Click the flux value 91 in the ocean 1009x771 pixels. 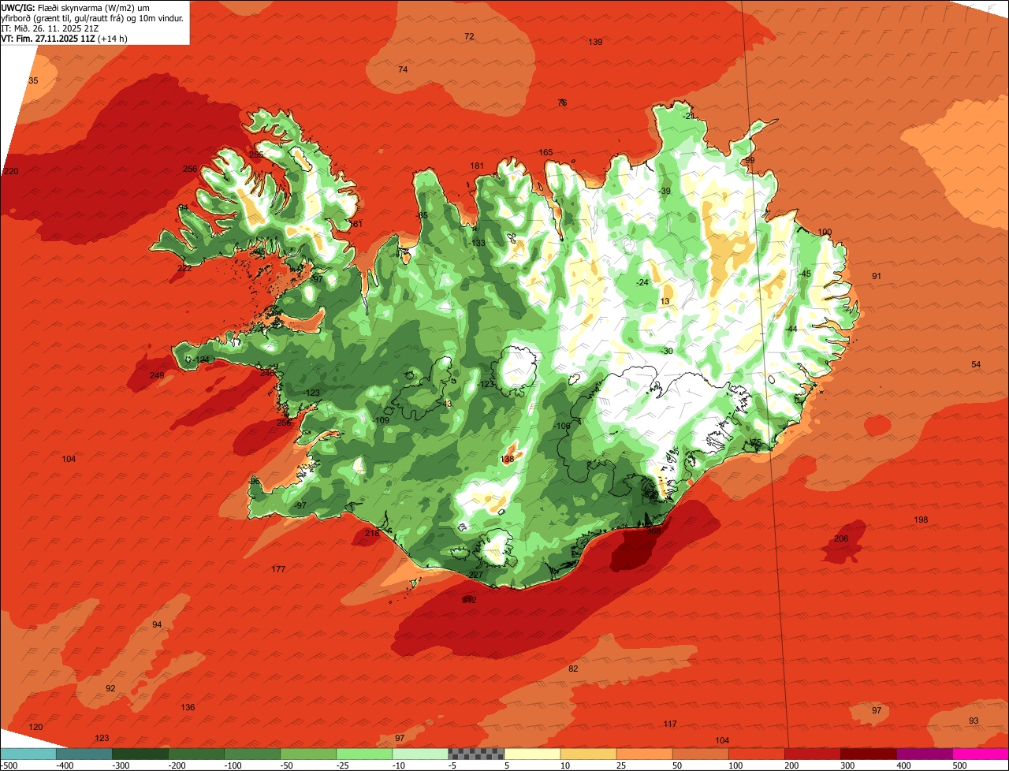coord(877,276)
